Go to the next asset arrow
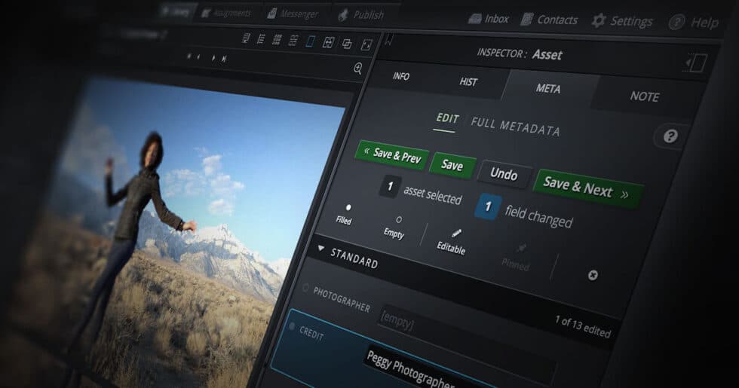Viewport: 739px width, 388px height. tap(213, 58)
